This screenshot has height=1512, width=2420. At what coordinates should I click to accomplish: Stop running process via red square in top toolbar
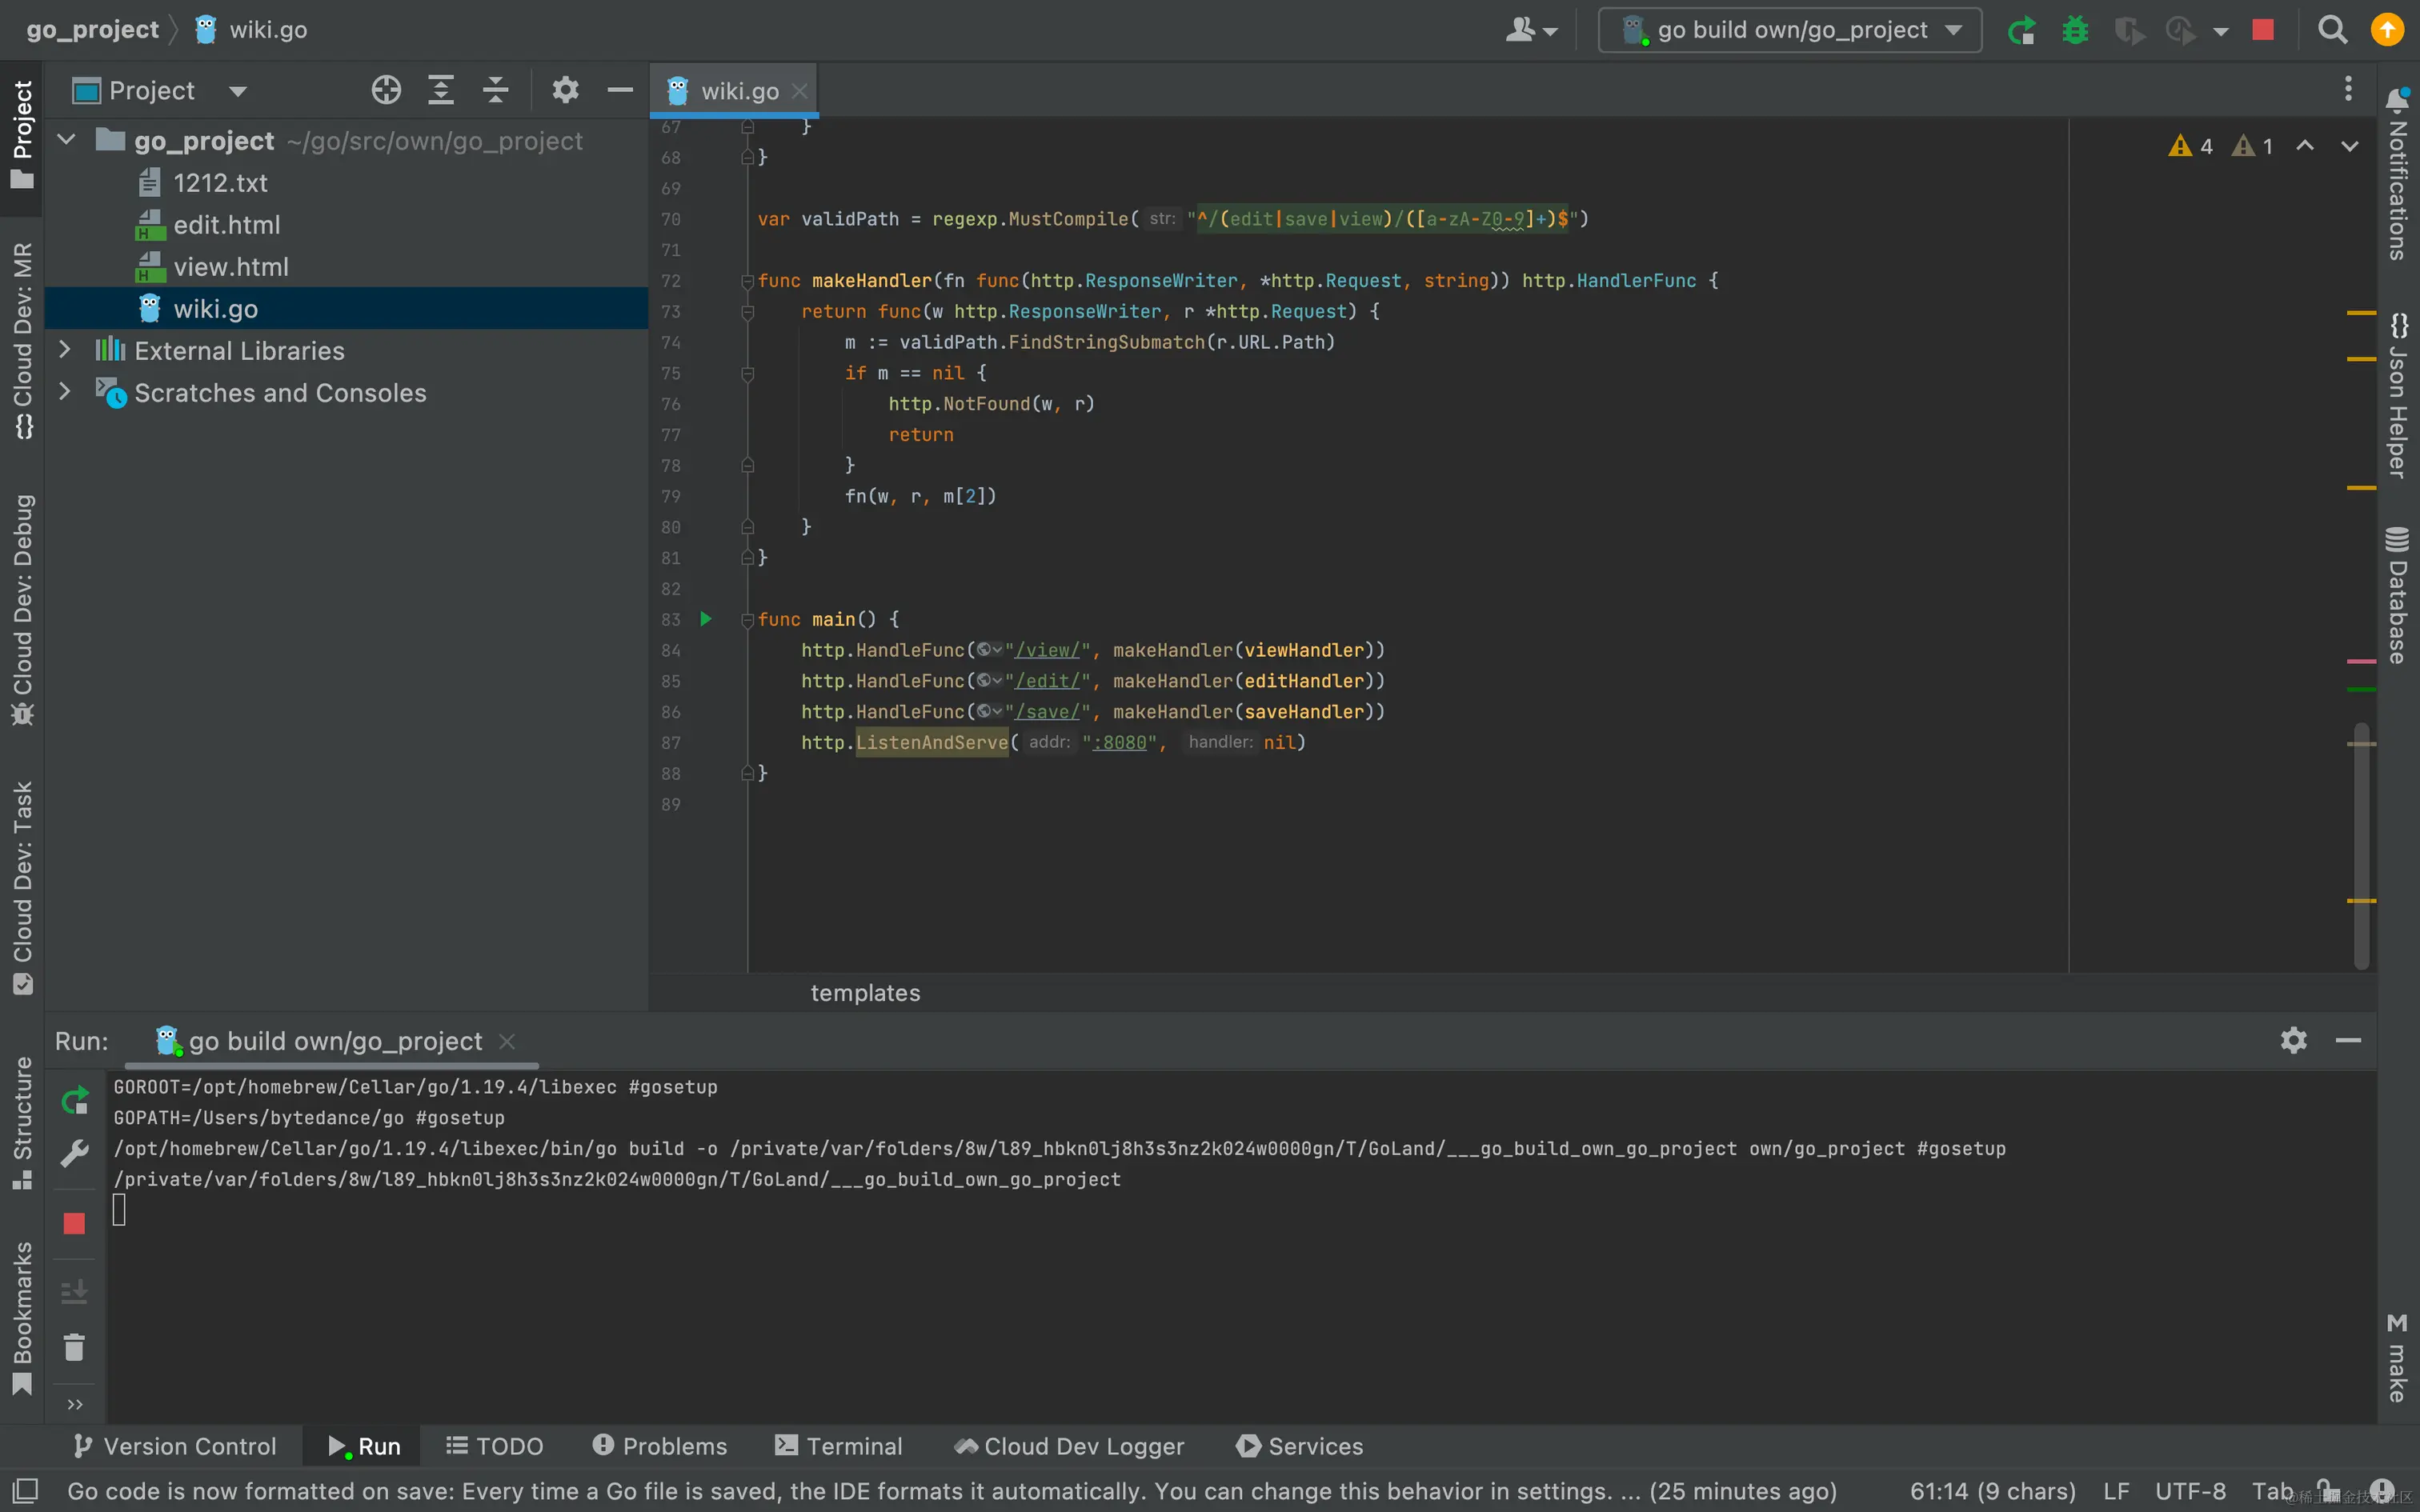pyautogui.click(x=2263, y=30)
